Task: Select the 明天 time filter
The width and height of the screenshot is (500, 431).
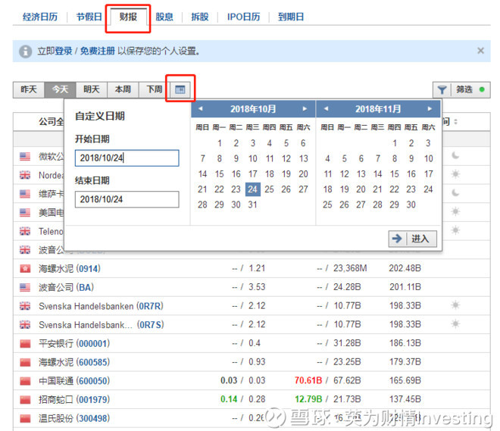Action: point(92,89)
